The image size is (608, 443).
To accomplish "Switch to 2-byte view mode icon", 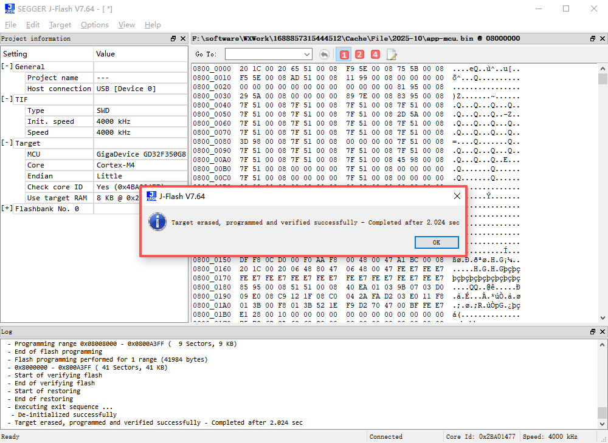I will [359, 55].
